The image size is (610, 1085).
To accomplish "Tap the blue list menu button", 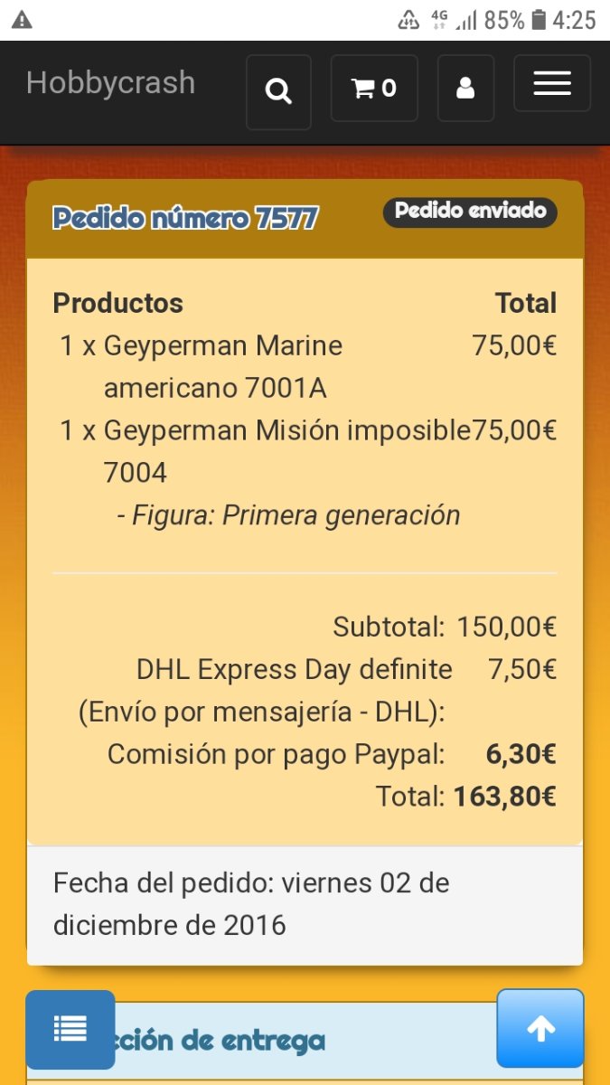I will (70, 1029).
